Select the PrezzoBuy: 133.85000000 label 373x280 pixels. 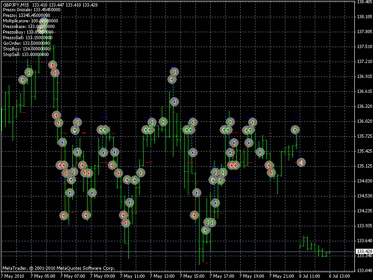click(28, 32)
